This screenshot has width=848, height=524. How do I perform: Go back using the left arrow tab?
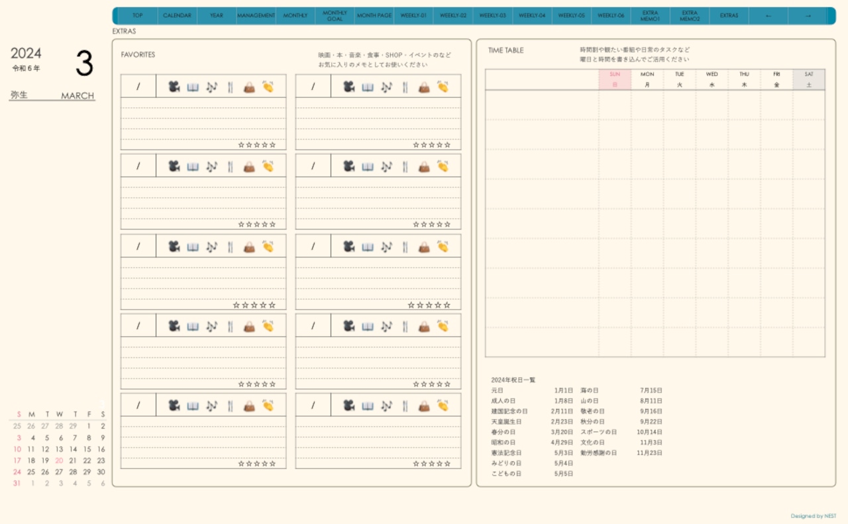768,16
